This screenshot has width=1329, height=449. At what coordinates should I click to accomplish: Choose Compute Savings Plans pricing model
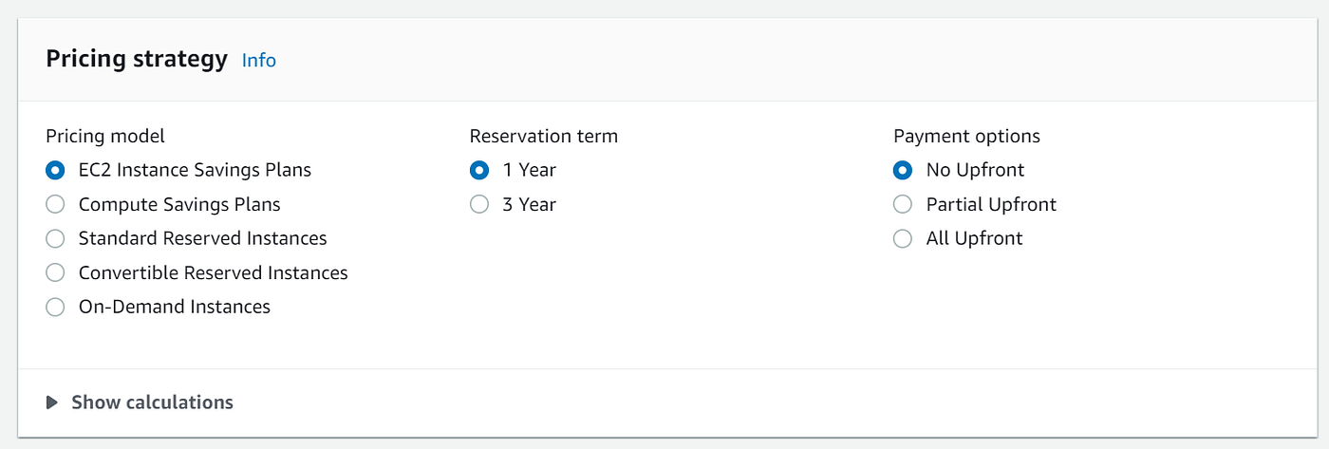coord(55,205)
